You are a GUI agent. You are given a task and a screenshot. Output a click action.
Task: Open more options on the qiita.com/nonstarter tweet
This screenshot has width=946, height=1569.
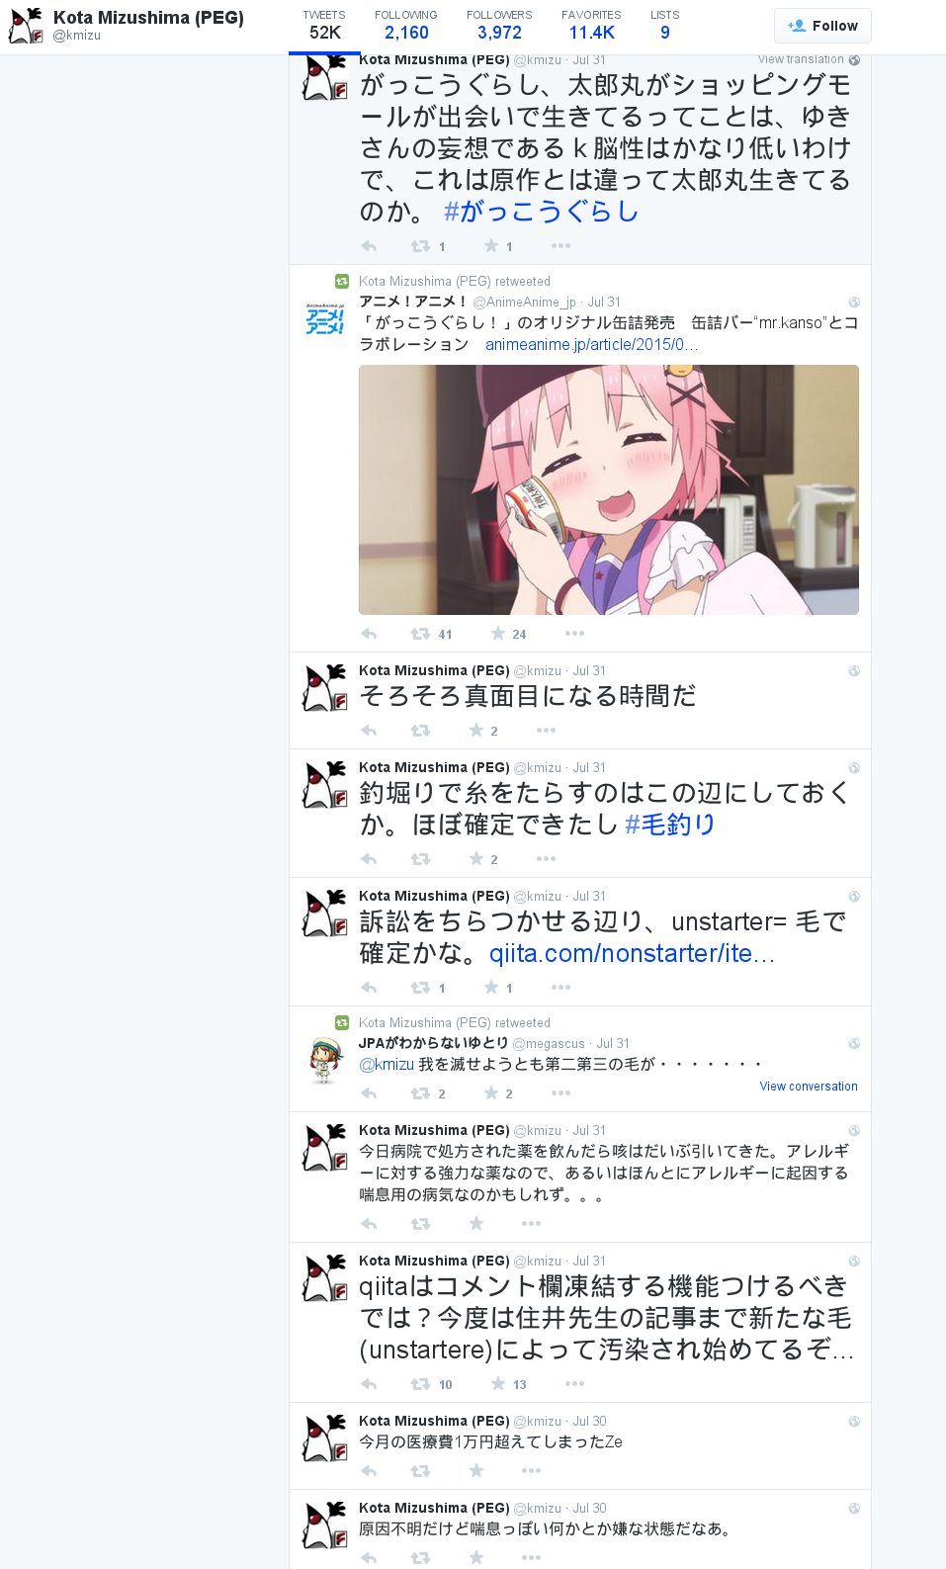(560, 988)
